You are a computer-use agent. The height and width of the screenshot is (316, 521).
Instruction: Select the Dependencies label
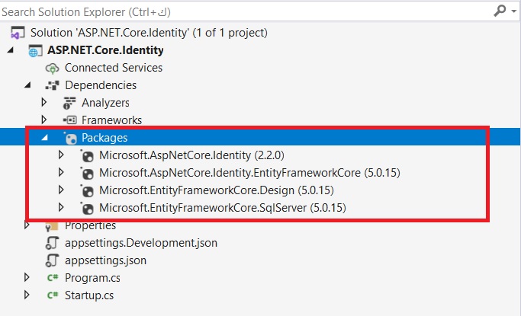[101, 85]
